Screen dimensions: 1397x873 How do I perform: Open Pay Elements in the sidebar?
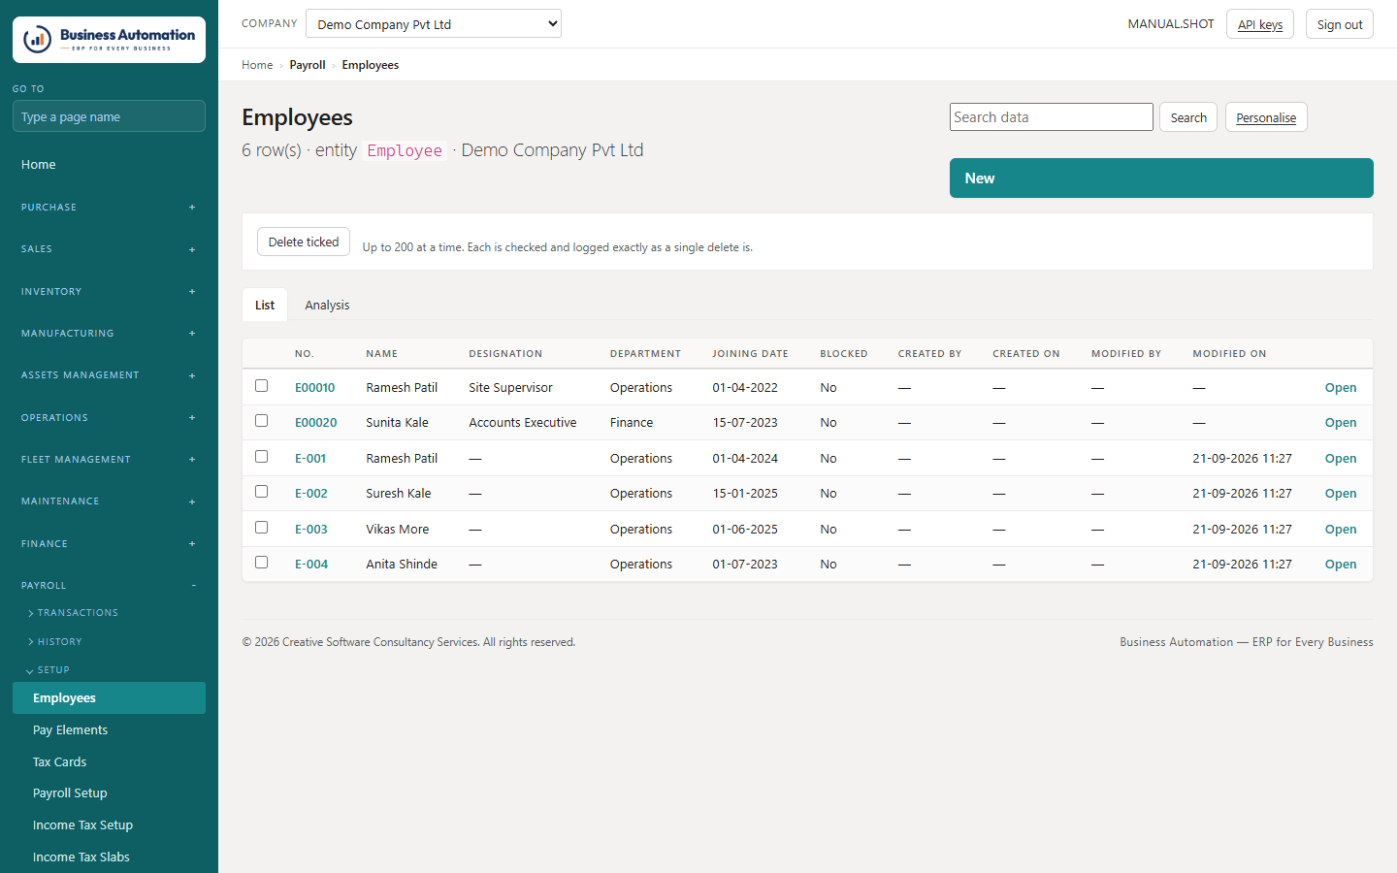109,730
